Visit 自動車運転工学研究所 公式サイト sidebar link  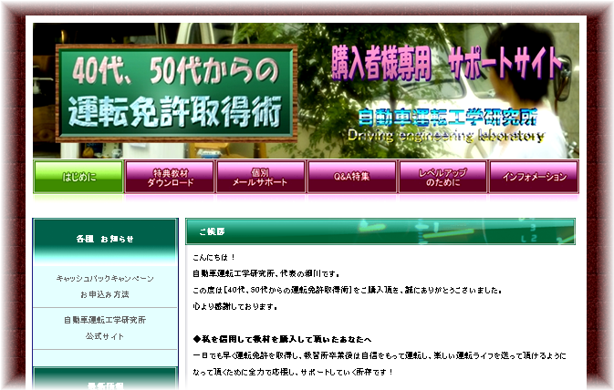pyautogui.click(x=105, y=327)
